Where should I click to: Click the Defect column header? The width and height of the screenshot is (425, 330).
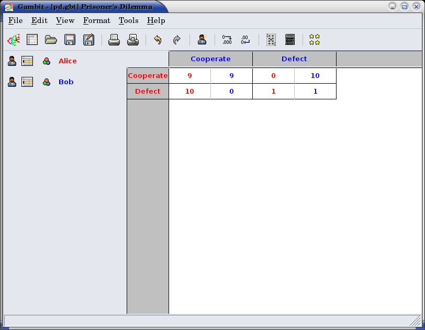pos(294,59)
